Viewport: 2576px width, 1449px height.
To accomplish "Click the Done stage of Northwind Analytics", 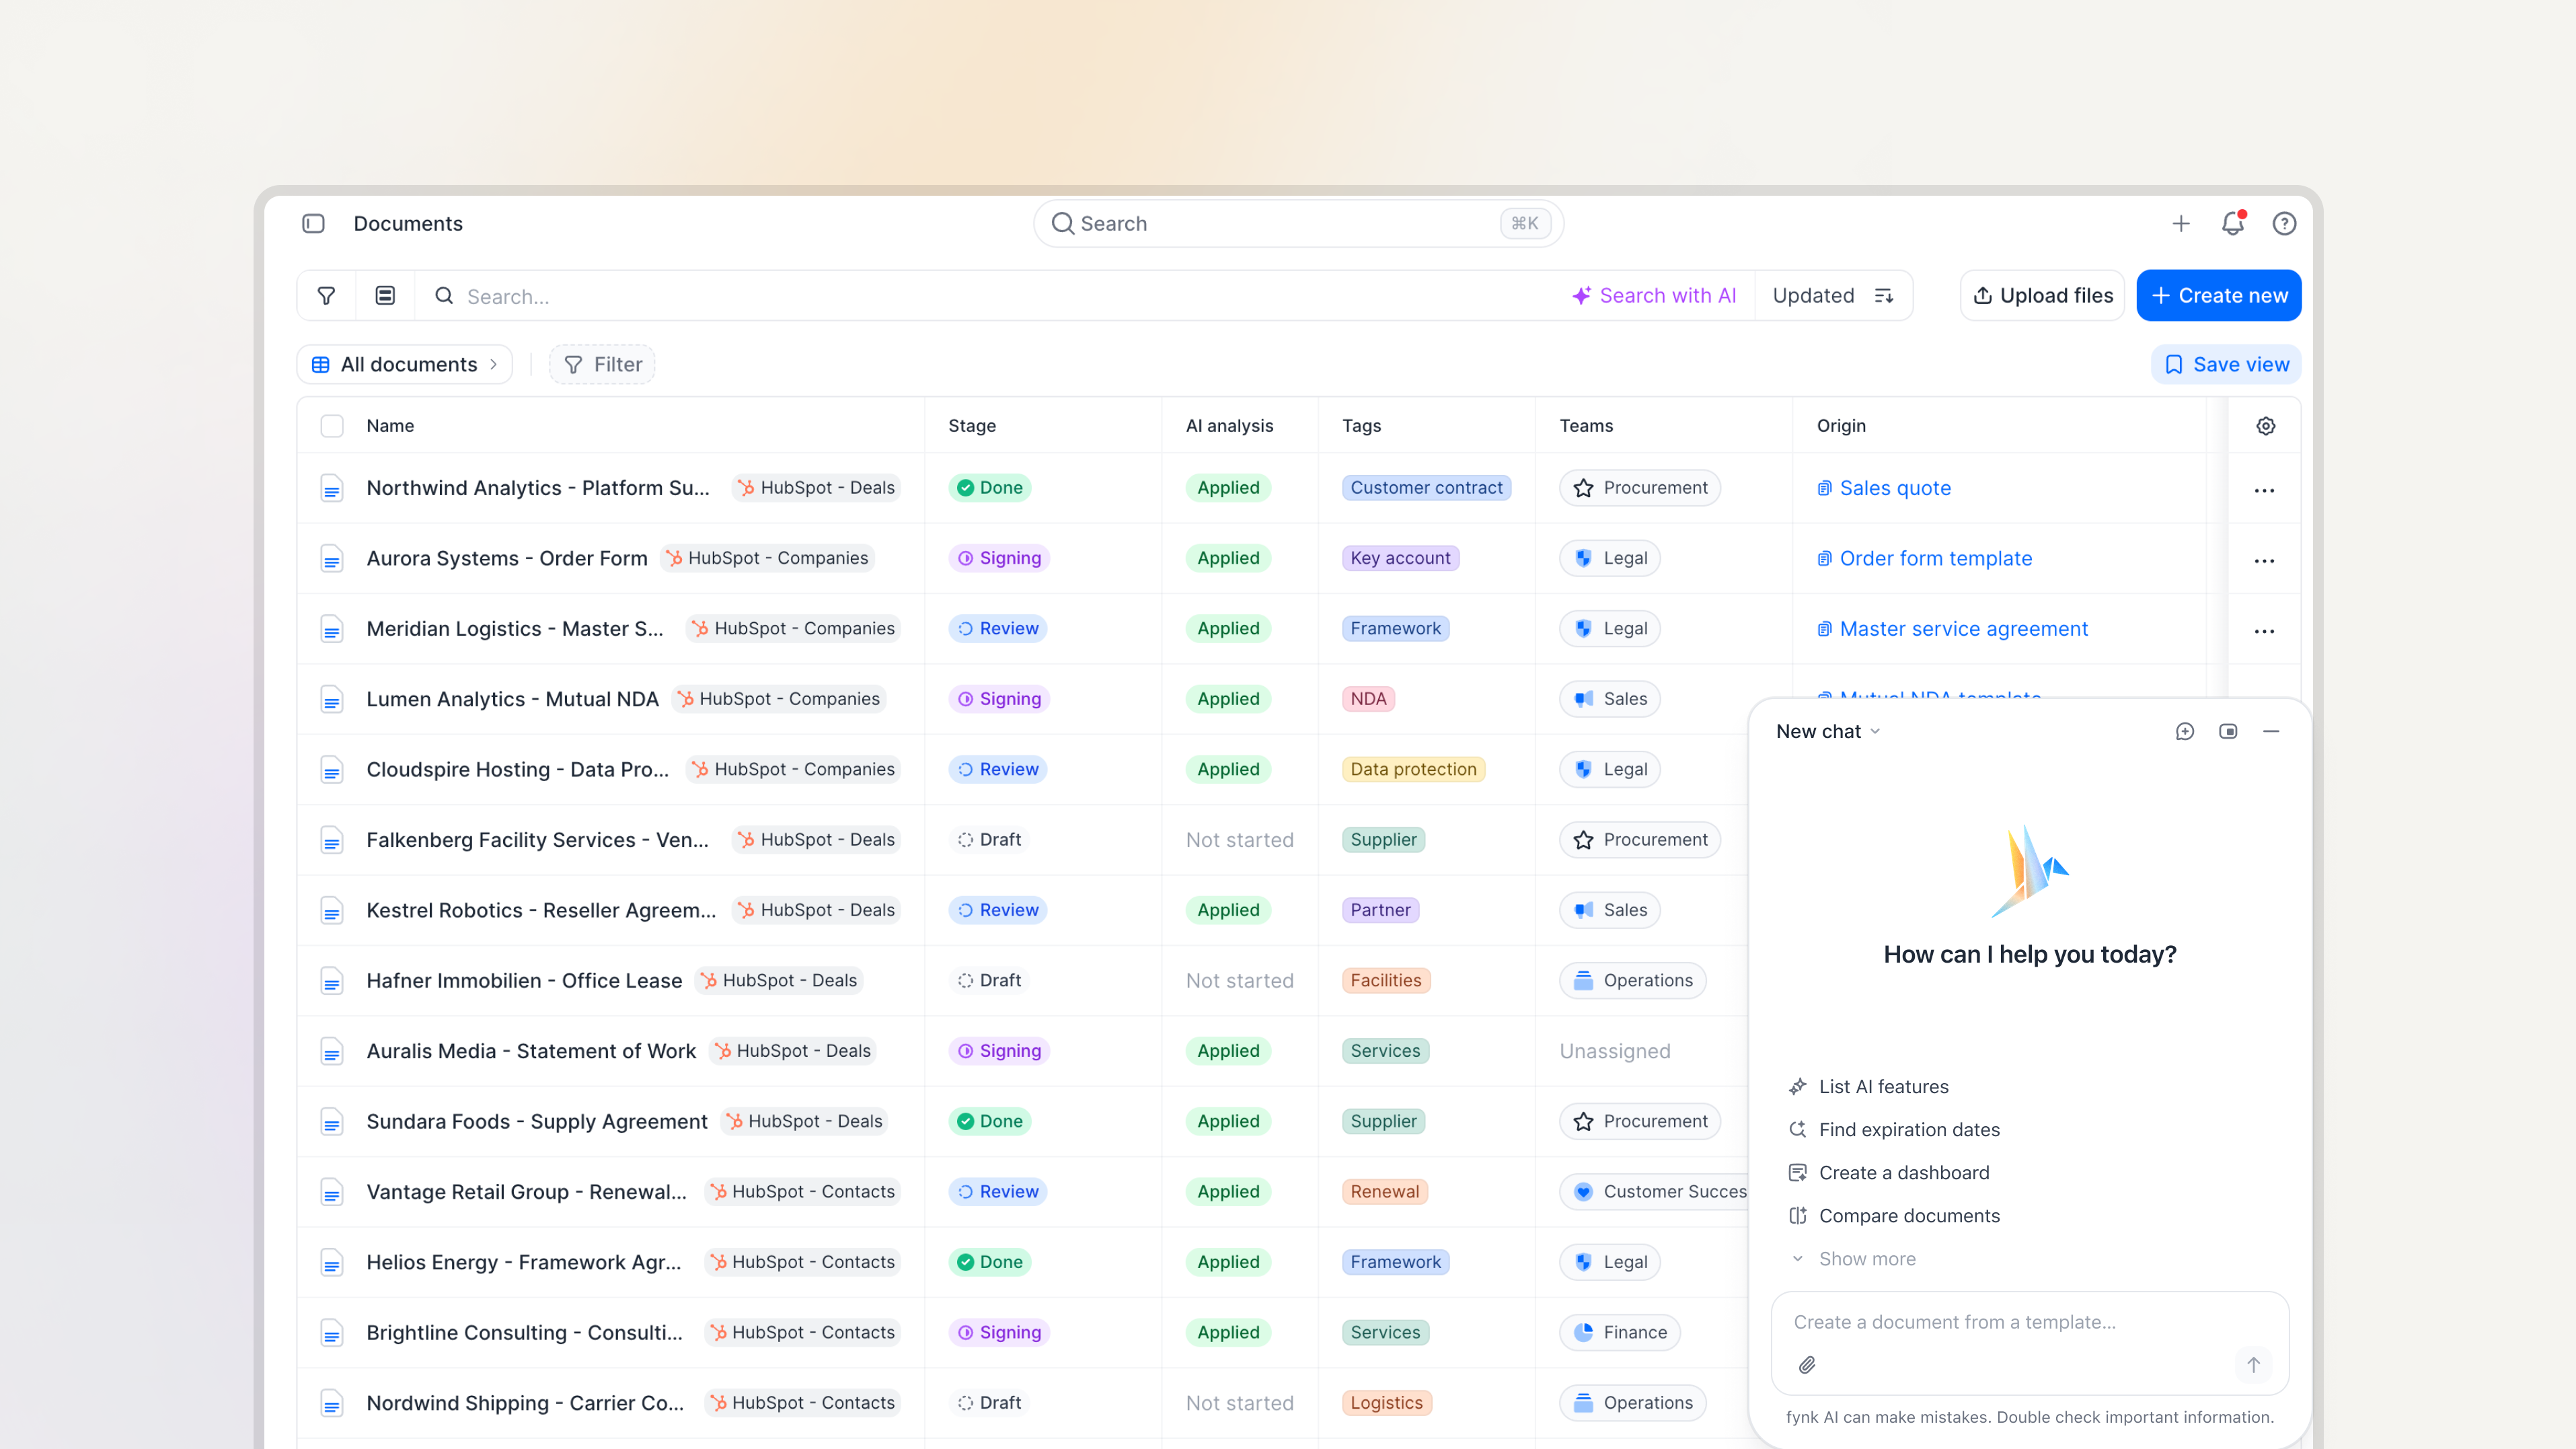I will point(990,488).
